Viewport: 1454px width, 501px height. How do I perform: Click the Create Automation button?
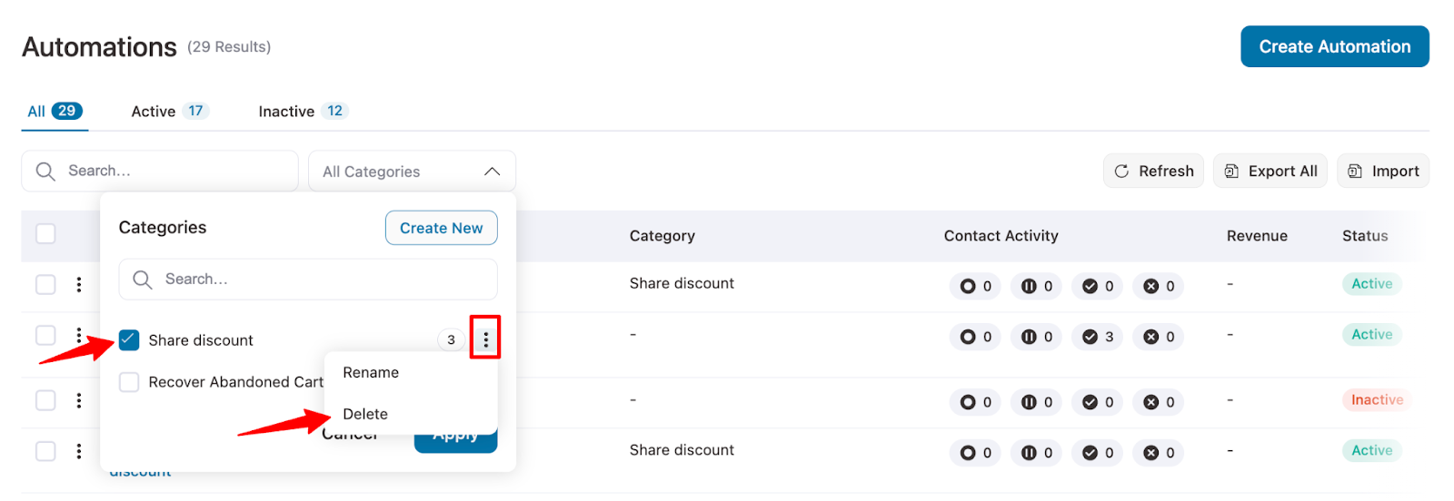1334,46
